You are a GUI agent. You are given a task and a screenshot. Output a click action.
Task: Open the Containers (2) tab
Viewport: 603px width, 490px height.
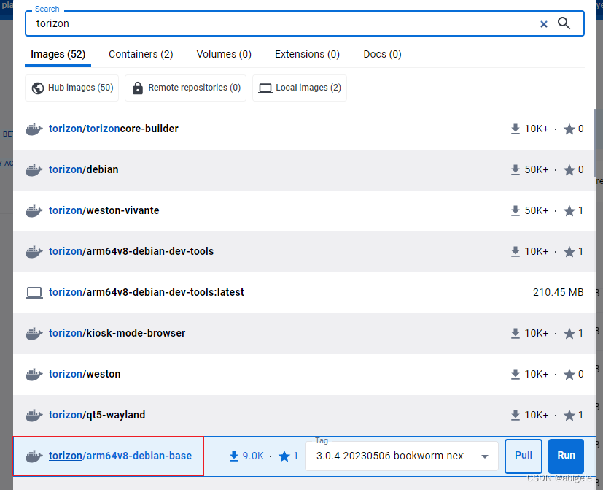click(x=141, y=54)
